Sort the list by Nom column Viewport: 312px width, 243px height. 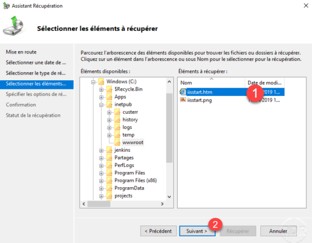tap(211, 83)
